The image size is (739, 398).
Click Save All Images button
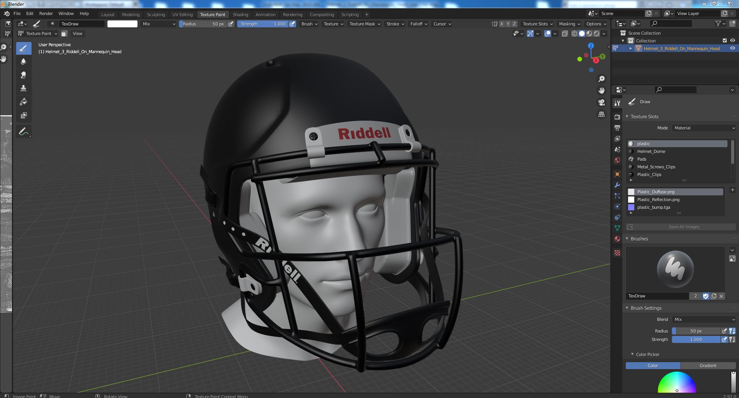(x=681, y=227)
